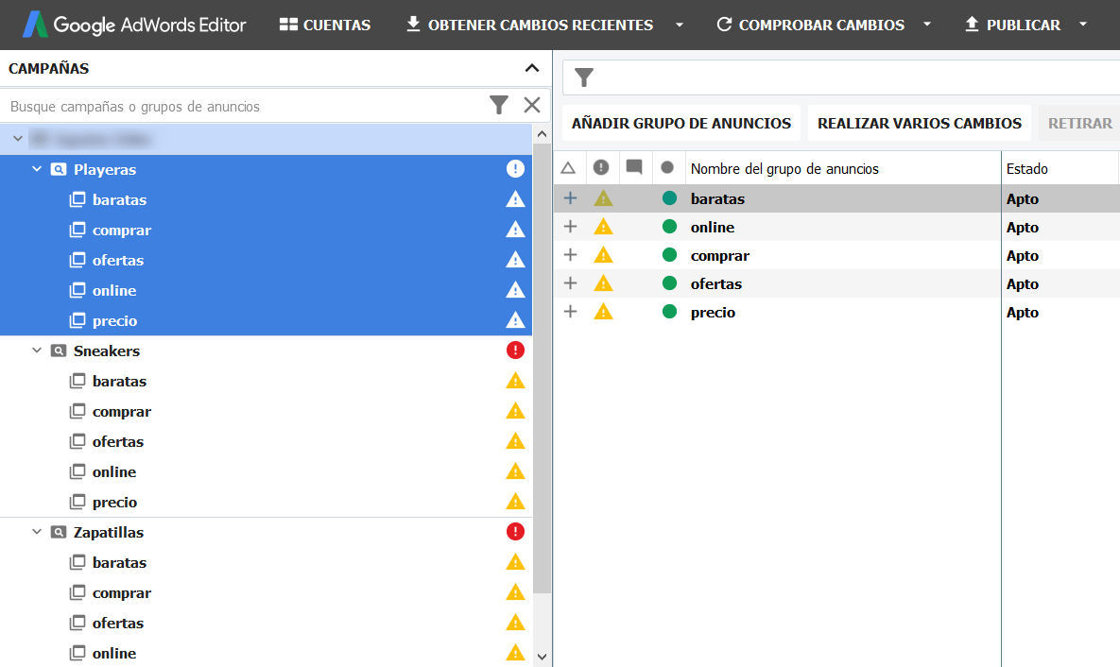Click the campaign search input field
The height and width of the screenshot is (667, 1120).
[x=243, y=107]
